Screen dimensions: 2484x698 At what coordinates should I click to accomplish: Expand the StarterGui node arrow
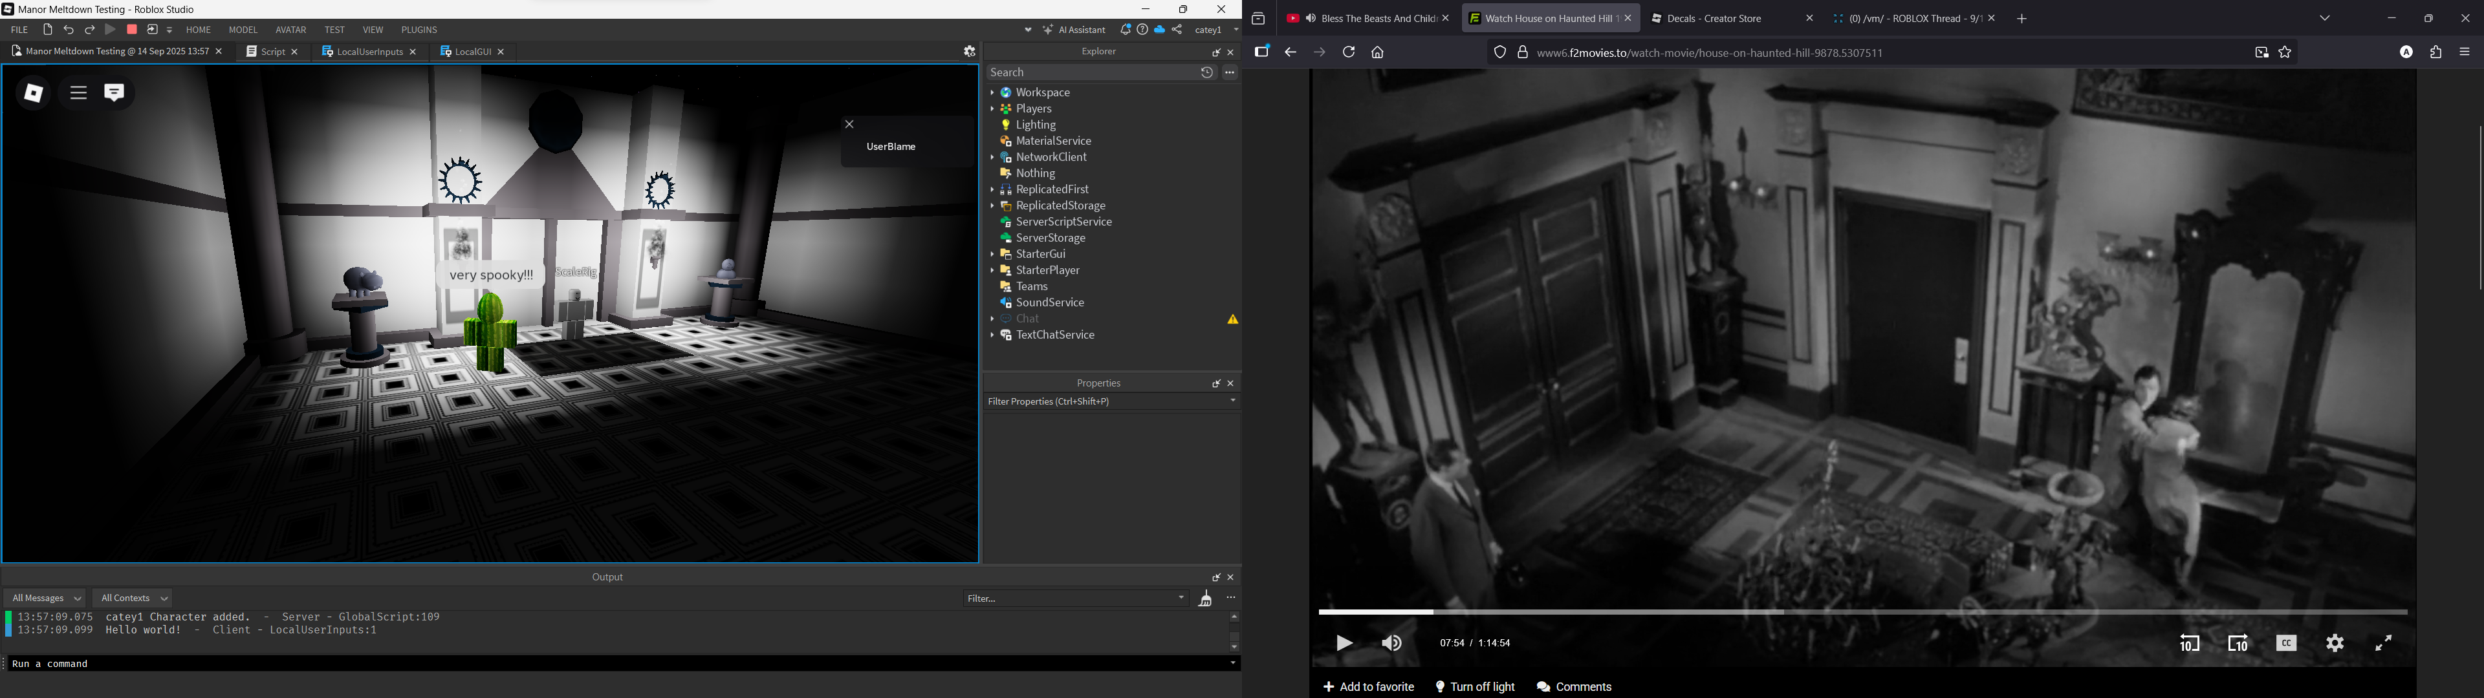coord(991,255)
